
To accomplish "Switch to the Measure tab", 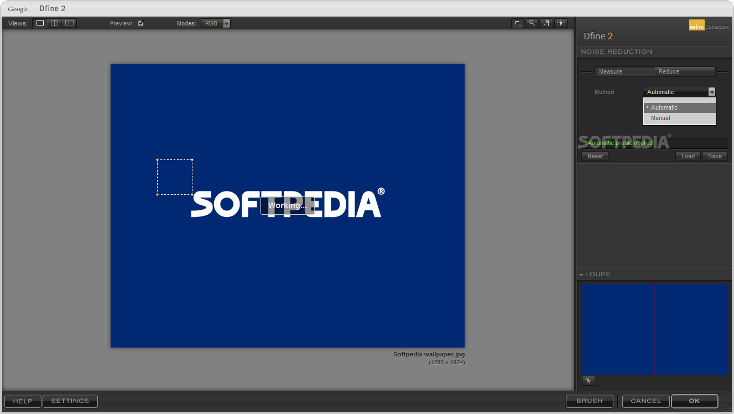I will [624, 71].
